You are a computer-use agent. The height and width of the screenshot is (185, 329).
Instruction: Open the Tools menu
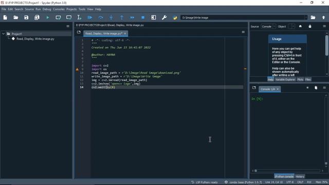coord(82,9)
